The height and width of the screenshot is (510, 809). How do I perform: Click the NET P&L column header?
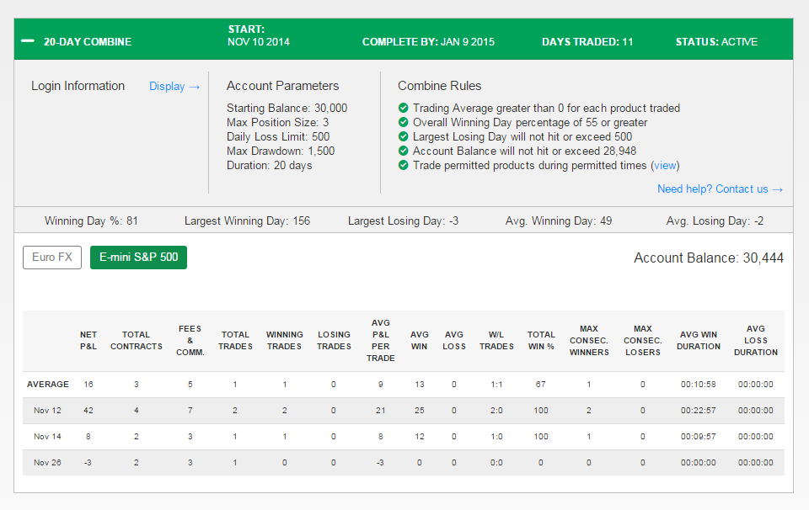pyautogui.click(x=88, y=341)
